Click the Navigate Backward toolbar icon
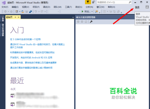Image resolution: width=150 pixels, height=109 pixels. pyautogui.click(x=5, y=12)
